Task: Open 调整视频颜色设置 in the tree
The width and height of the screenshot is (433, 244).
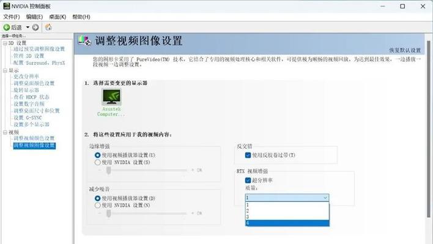Action: (x=34, y=138)
